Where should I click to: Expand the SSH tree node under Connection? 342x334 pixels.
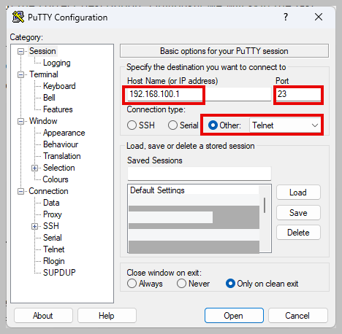pyautogui.click(x=34, y=226)
